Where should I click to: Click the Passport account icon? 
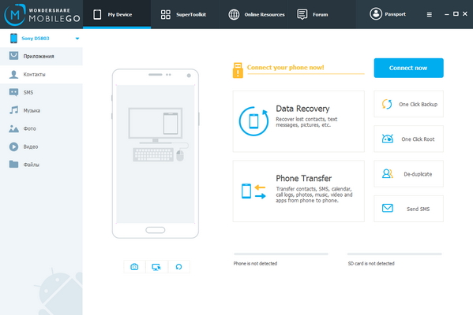[x=376, y=14]
